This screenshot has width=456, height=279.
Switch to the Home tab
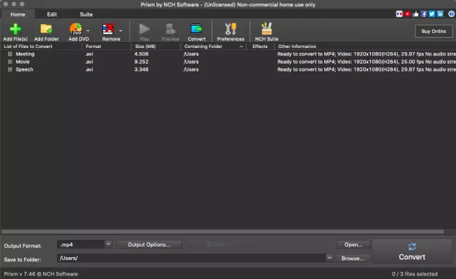18,14
